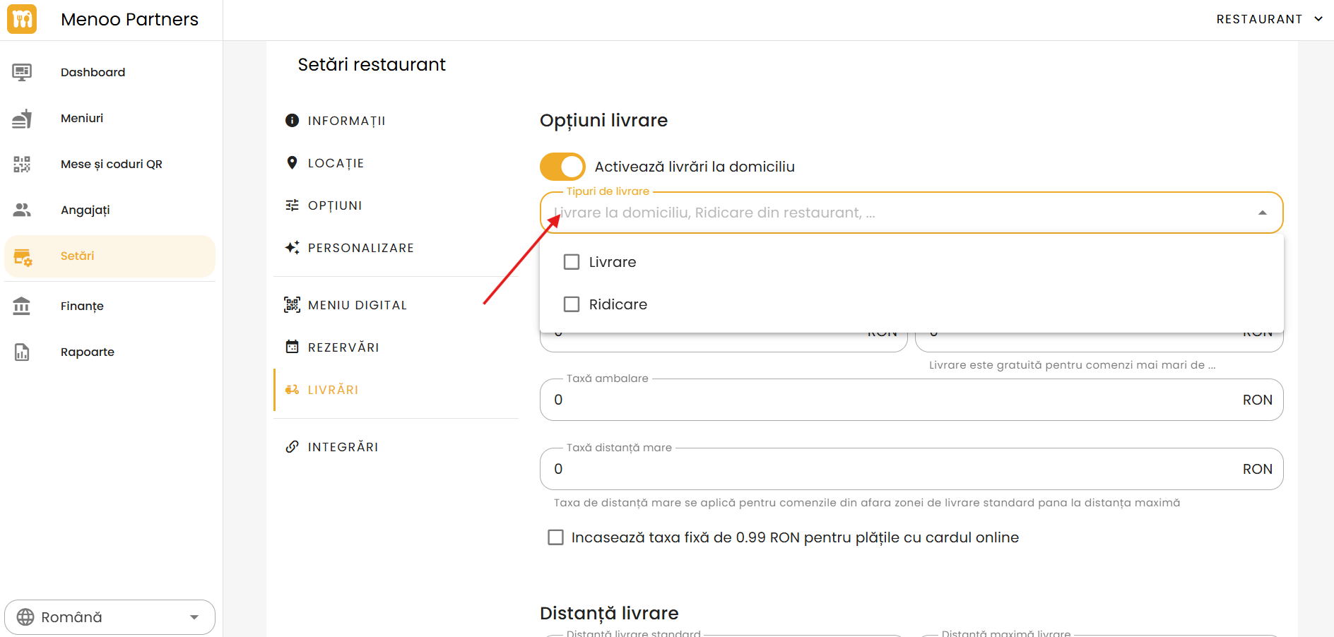Screen dimensions: 1334x637
Task: Go to the Setări sidebar entry
Action: tap(77, 256)
